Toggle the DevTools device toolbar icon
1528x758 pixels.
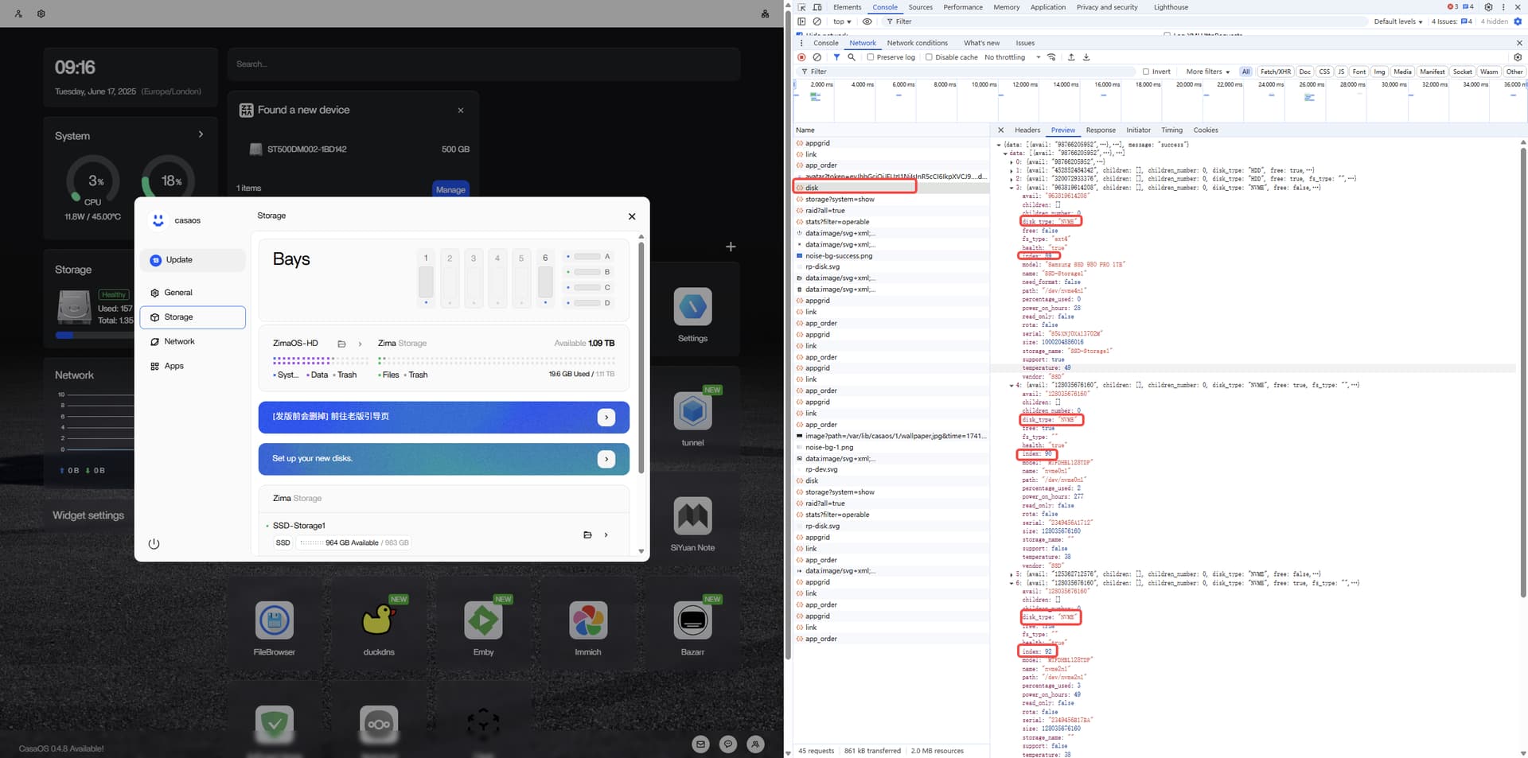point(817,7)
